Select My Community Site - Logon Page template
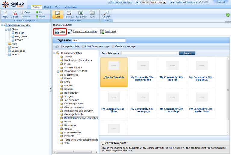231x155 pixels. coord(172,104)
